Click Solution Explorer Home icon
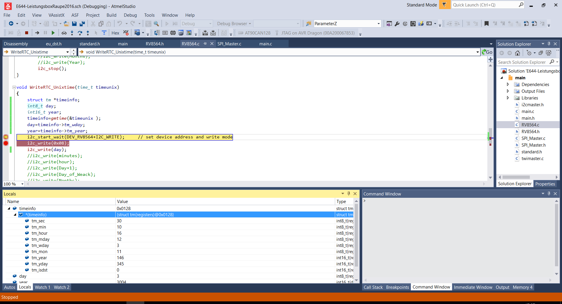Screen dimensions: 562x304 point(518,53)
